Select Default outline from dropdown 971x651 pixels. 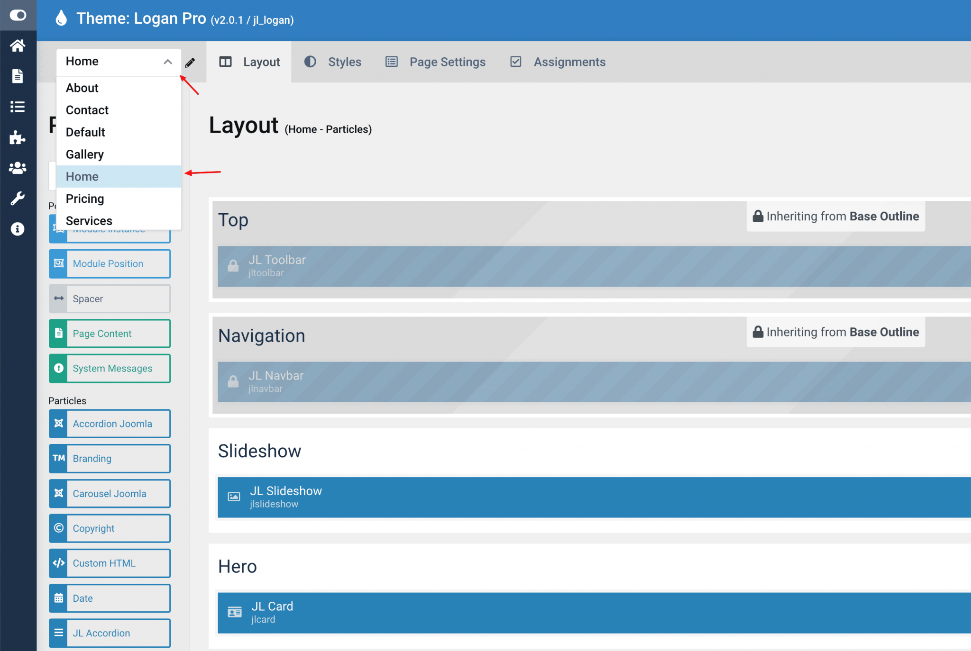click(x=119, y=132)
